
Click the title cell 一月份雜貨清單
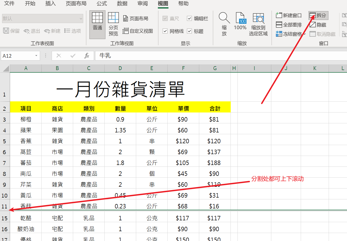click(120, 87)
